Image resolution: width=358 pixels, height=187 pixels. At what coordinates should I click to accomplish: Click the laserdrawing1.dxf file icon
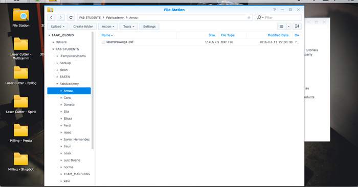(103, 42)
